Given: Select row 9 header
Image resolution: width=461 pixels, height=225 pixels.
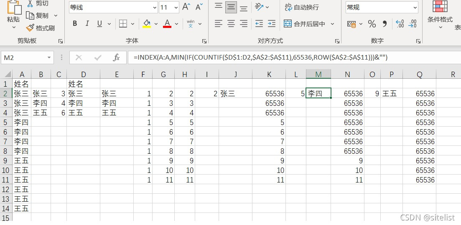Looking at the screenshot, I should click(6, 160).
